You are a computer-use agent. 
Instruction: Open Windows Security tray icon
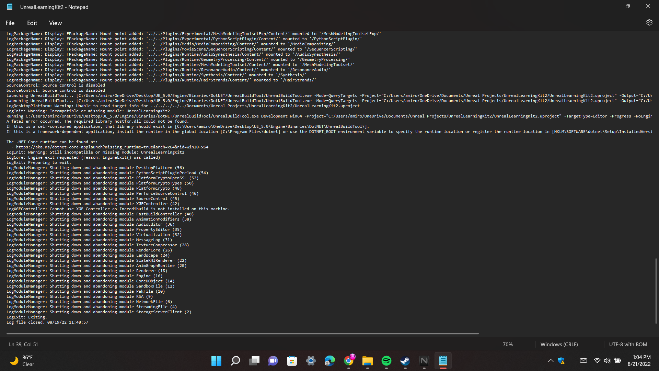tap(562, 361)
